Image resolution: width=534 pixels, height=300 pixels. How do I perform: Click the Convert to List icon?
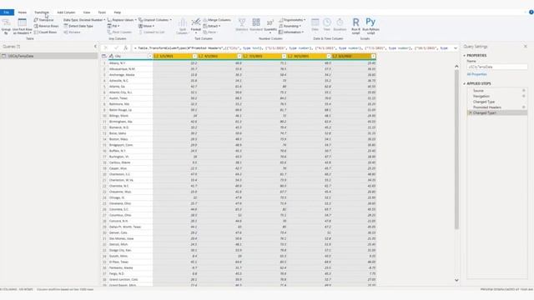tap(141, 32)
